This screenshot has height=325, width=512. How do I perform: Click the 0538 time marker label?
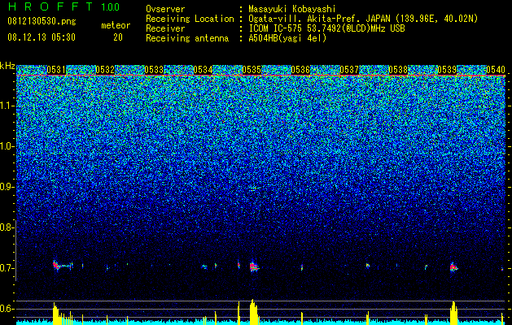tap(398, 70)
